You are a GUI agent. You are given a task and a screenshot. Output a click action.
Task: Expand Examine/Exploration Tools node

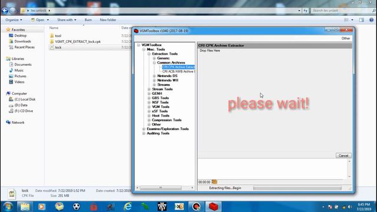pos(144,129)
